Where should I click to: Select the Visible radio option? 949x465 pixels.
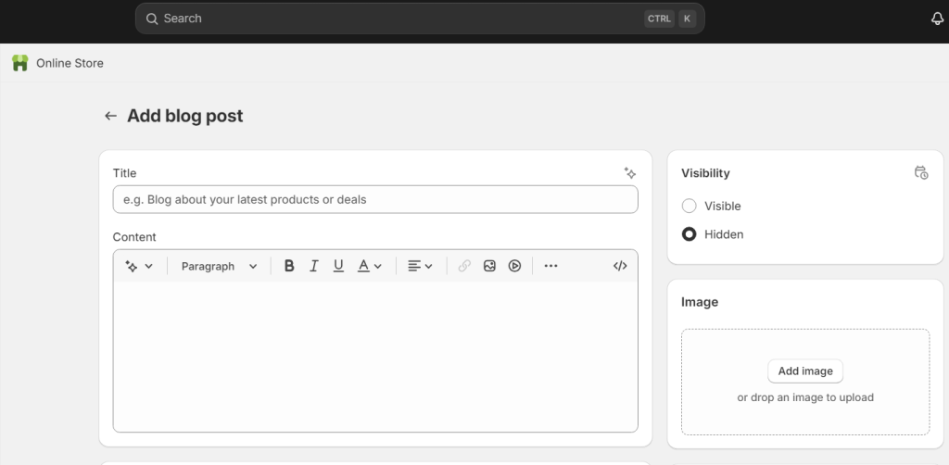(690, 206)
